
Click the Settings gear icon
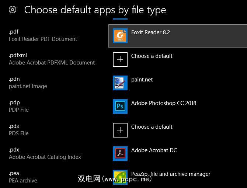click(13, 10)
